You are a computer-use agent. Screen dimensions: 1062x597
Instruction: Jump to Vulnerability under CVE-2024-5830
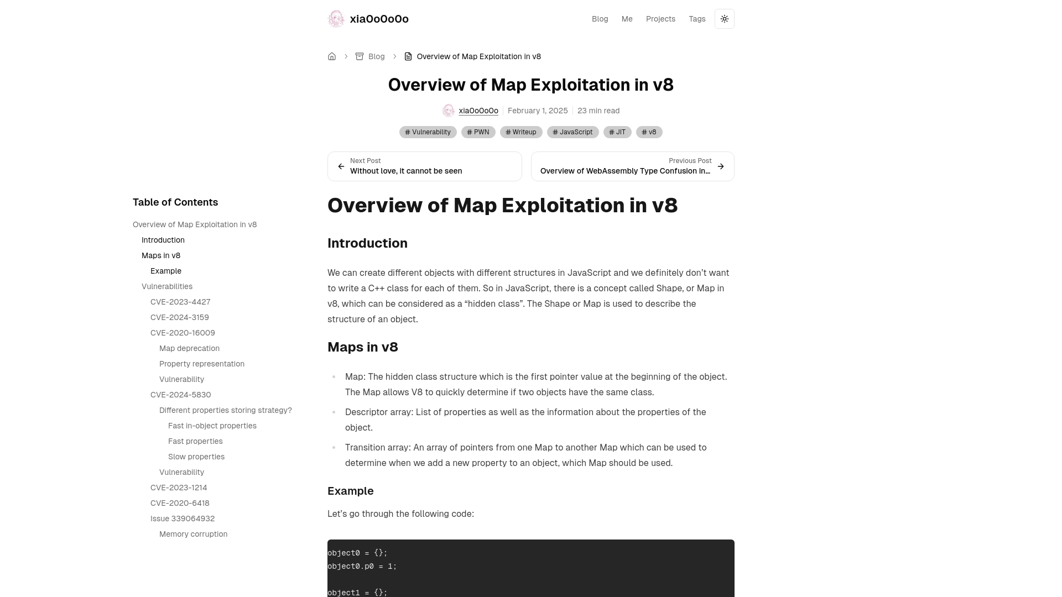click(181, 472)
